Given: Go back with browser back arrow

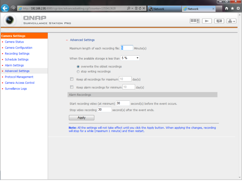Looking at the screenshot, I should coord(5,8).
